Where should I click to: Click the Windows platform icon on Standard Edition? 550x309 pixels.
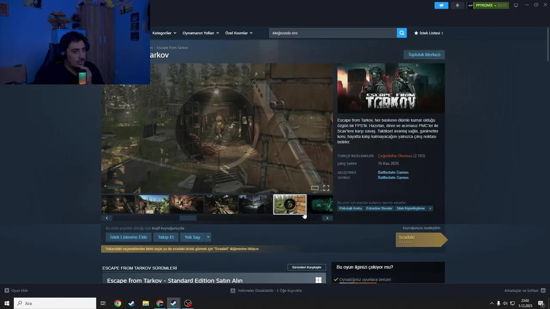coord(318,280)
